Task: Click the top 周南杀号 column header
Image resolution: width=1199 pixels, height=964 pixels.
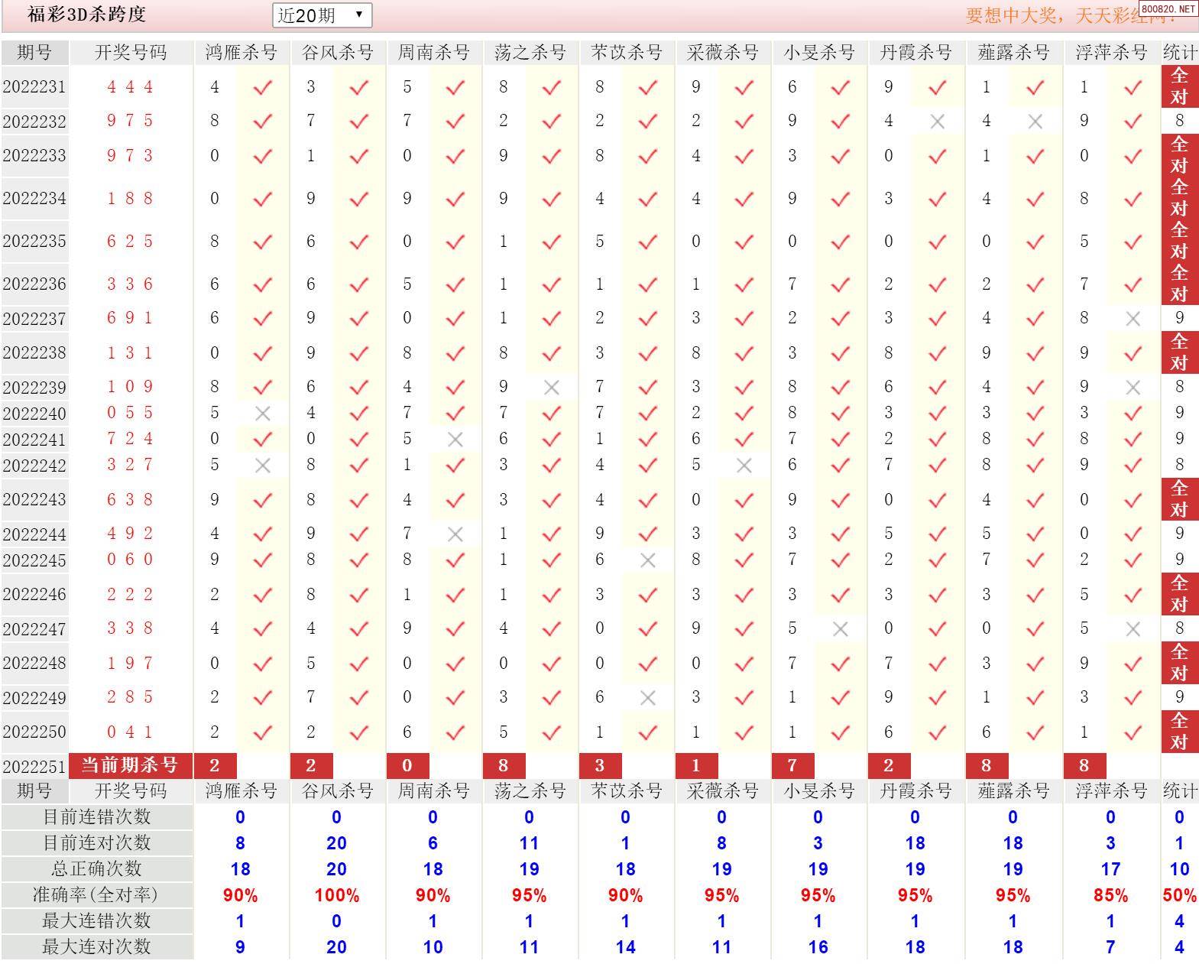Action: 434,53
